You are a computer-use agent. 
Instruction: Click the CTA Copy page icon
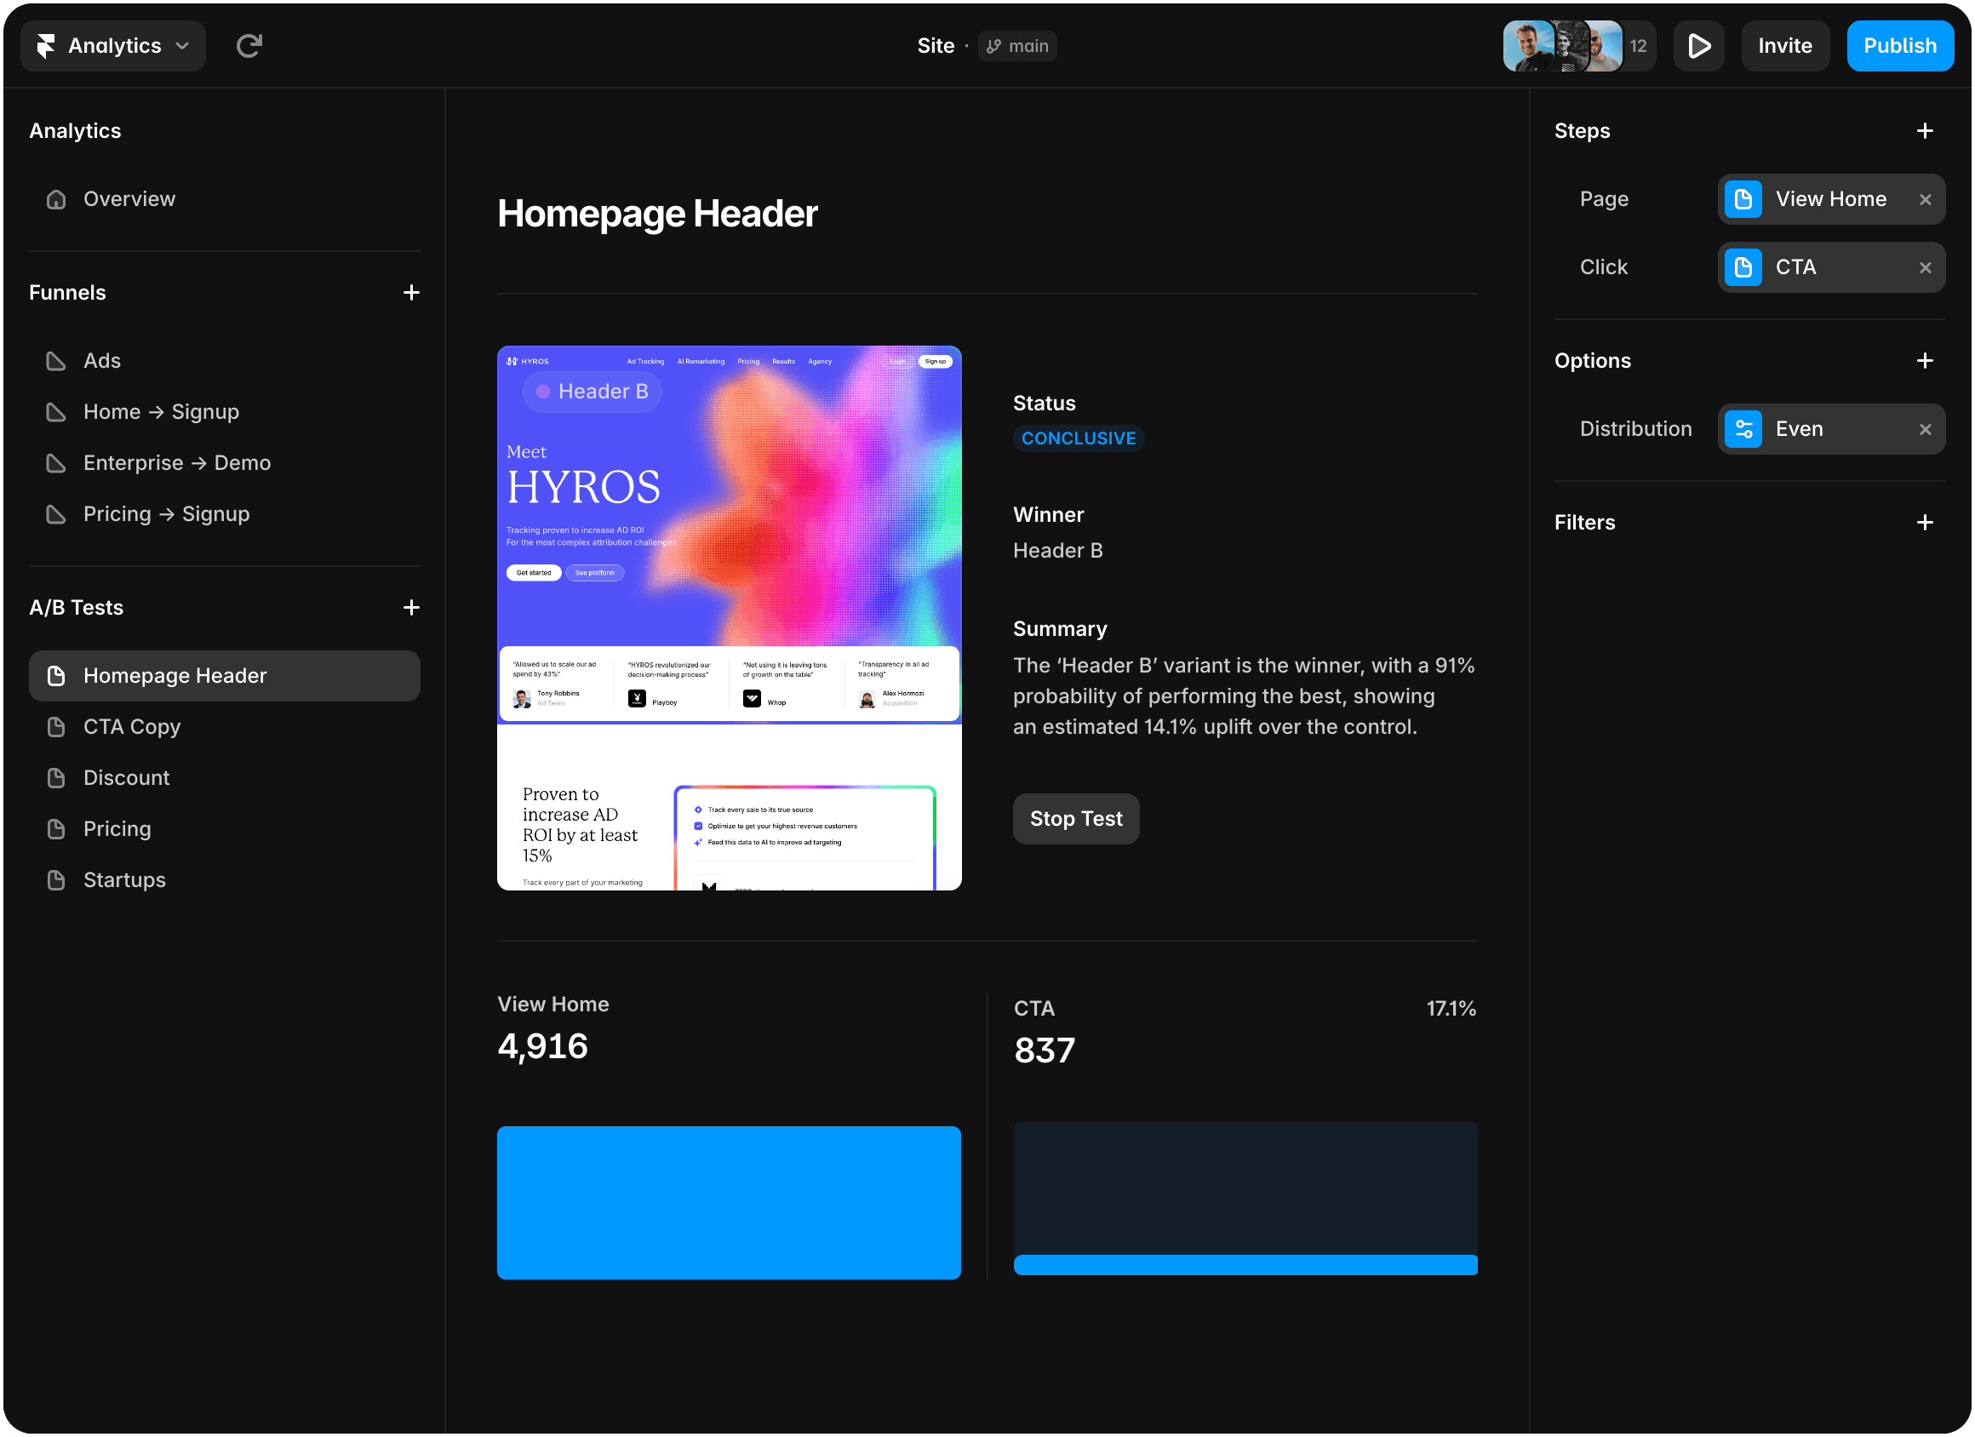click(x=56, y=727)
